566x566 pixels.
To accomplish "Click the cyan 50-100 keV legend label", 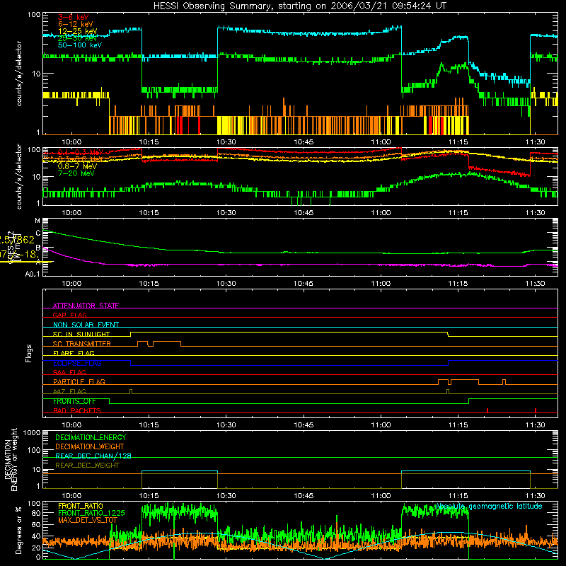I will click(80, 45).
